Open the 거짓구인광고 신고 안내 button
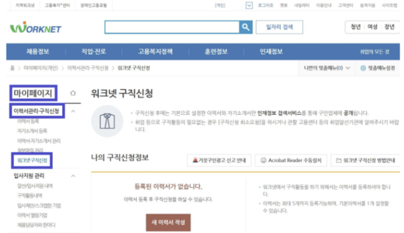This screenshot has height=233, width=404. point(219,160)
